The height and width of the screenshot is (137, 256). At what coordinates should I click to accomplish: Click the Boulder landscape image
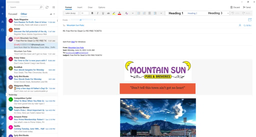click(158, 118)
